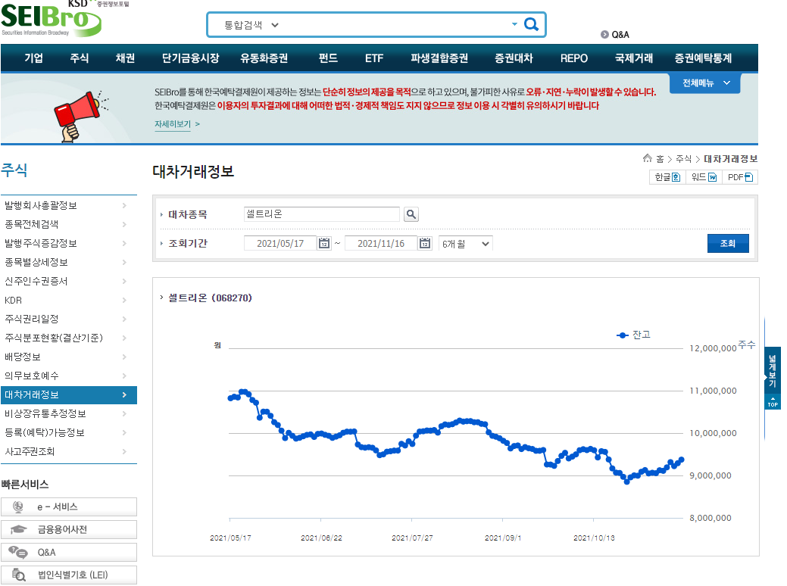Expand arrow for 의무보호예수
The height and width of the screenshot is (586, 787).
[124, 376]
